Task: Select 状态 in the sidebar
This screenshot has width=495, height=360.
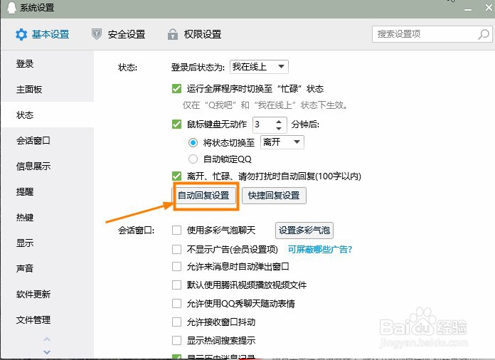Action: (x=48, y=115)
